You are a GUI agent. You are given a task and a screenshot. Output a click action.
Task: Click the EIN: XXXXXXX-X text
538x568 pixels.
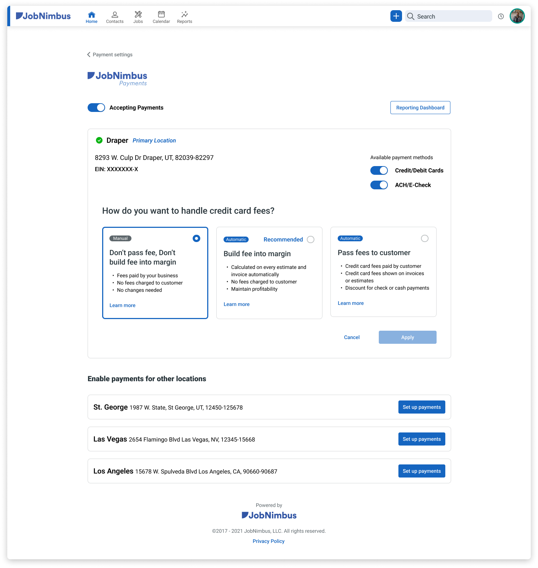116,169
